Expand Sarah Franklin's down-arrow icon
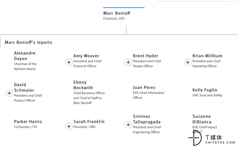 [69, 126]
